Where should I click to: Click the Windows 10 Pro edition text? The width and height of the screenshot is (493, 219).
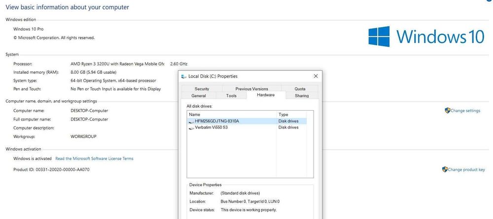tap(28, 29)
